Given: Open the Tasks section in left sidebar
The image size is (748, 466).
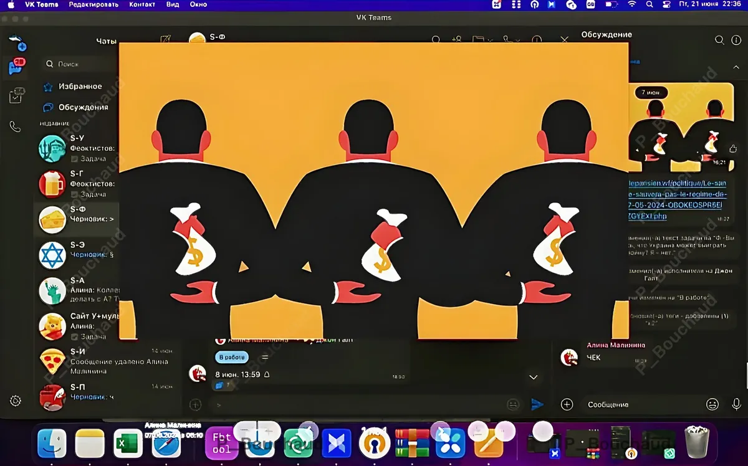Looking at the screenshot, I should pyautogui.click(x=16, y=95).
